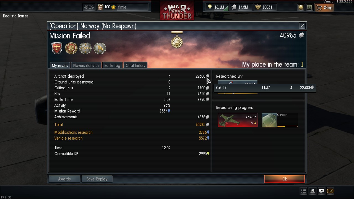This screenshot has height=199, width=354.
Task: Click the silver airplane award medal
Action: point(85,48)
